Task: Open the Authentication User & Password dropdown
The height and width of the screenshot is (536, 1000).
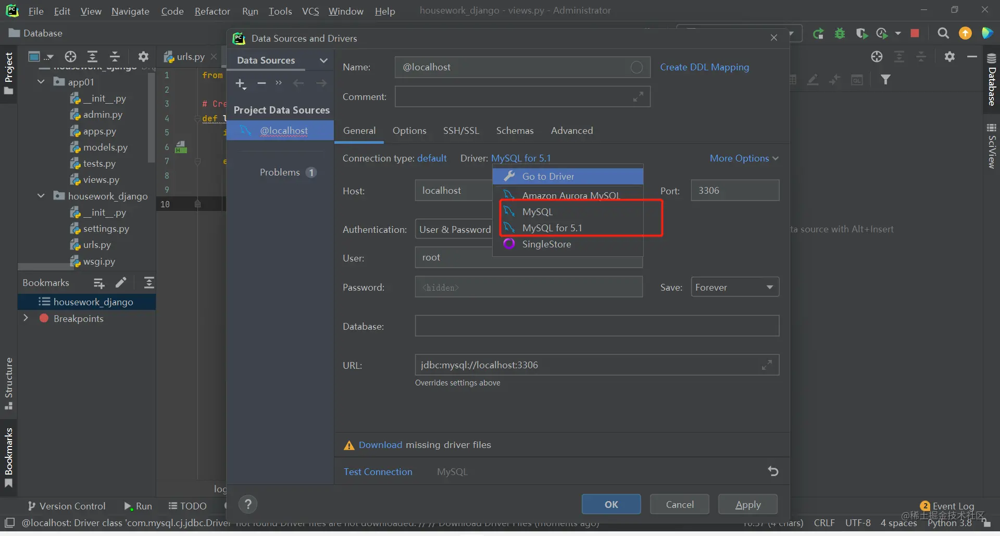Action: [x=454, y=230]
